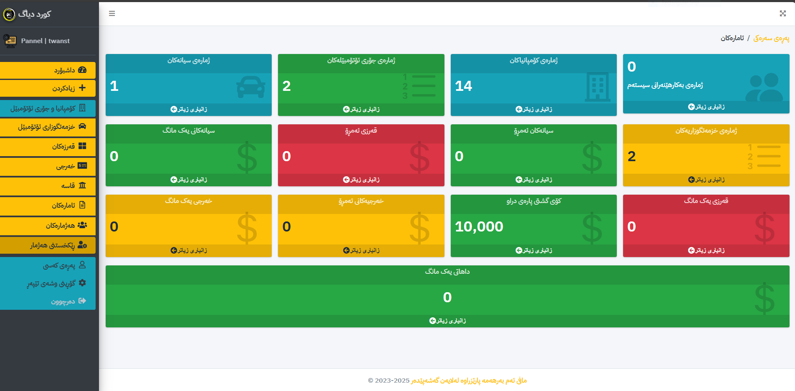Go to قەرزەکان in the sidebar
The image size is (795, 391).
pyautogui.click(x=48, y=147)
